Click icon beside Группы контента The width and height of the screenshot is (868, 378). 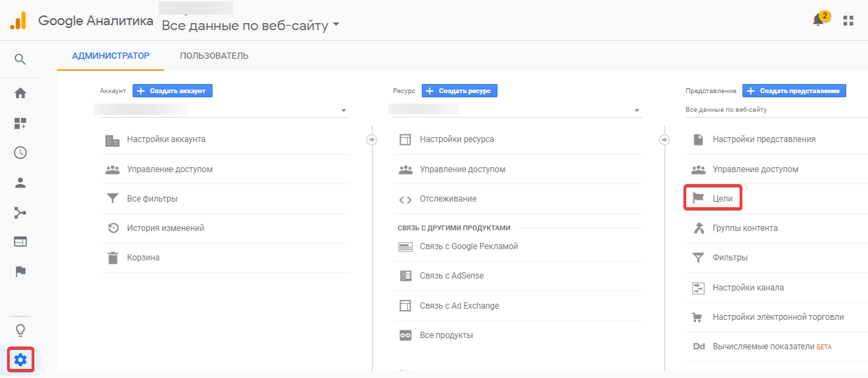[x=698, y=228]
